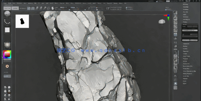Open the Document menu
The width and height of the screenshot is (201, 101).
point(19,3)
